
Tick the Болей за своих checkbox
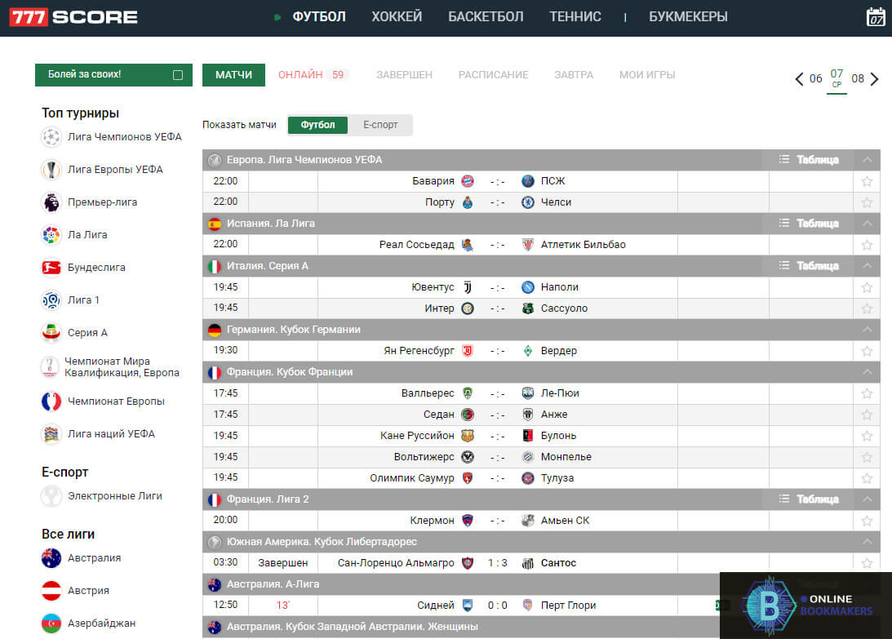pyautogui.click(x=178, y=75)
